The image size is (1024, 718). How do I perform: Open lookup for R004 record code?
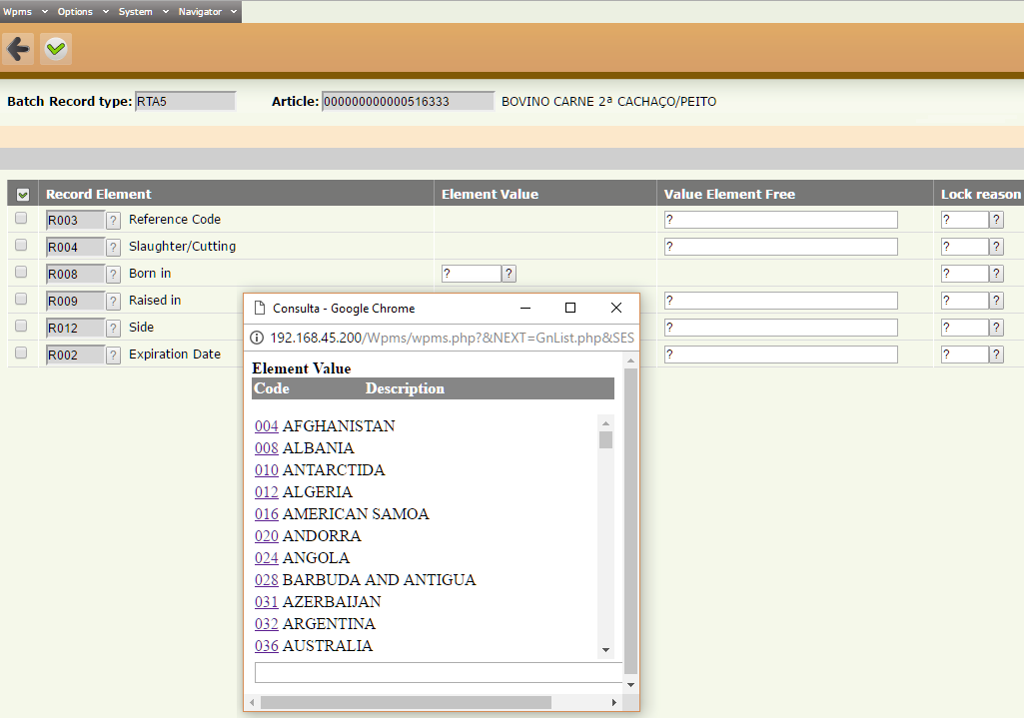[113, 247]
